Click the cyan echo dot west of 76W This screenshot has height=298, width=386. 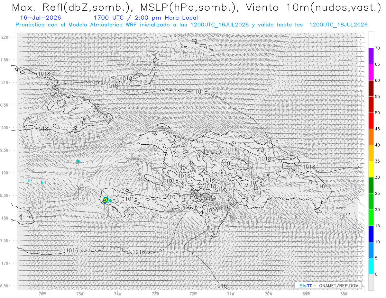[29, 181]
